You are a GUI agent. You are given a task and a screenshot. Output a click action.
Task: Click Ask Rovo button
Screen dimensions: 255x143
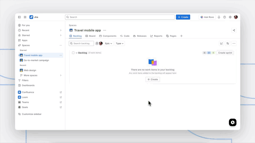[207, 17]
